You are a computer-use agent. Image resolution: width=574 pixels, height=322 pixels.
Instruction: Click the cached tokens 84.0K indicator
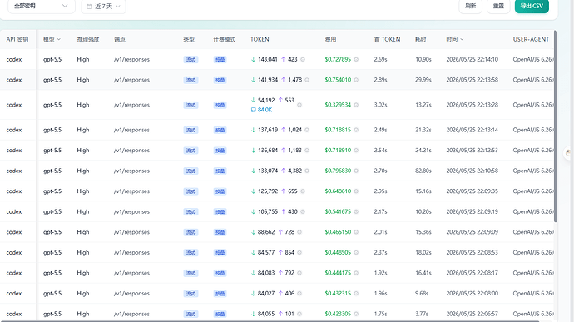click(261, 110)
